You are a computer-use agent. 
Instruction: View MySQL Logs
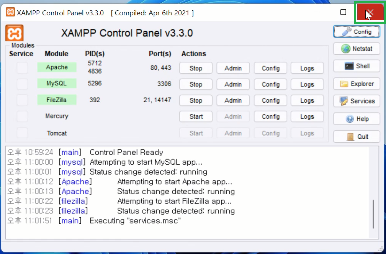tap(307, 84)
